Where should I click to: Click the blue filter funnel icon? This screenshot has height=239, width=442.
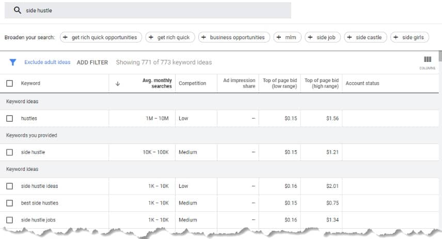click(13, 62)
